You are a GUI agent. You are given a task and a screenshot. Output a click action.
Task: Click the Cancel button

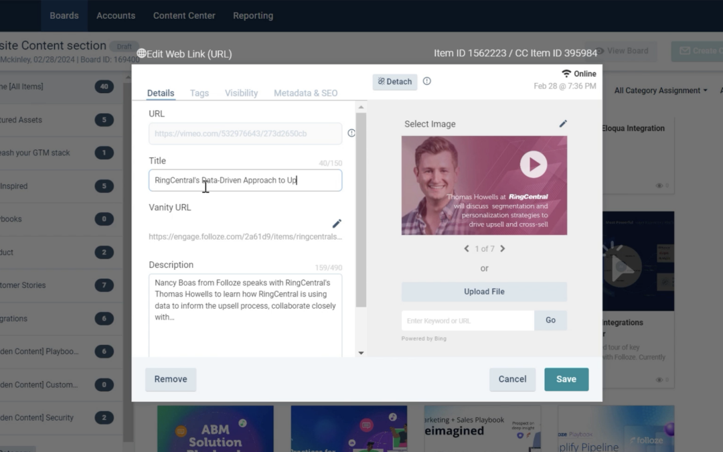point(512,379)
